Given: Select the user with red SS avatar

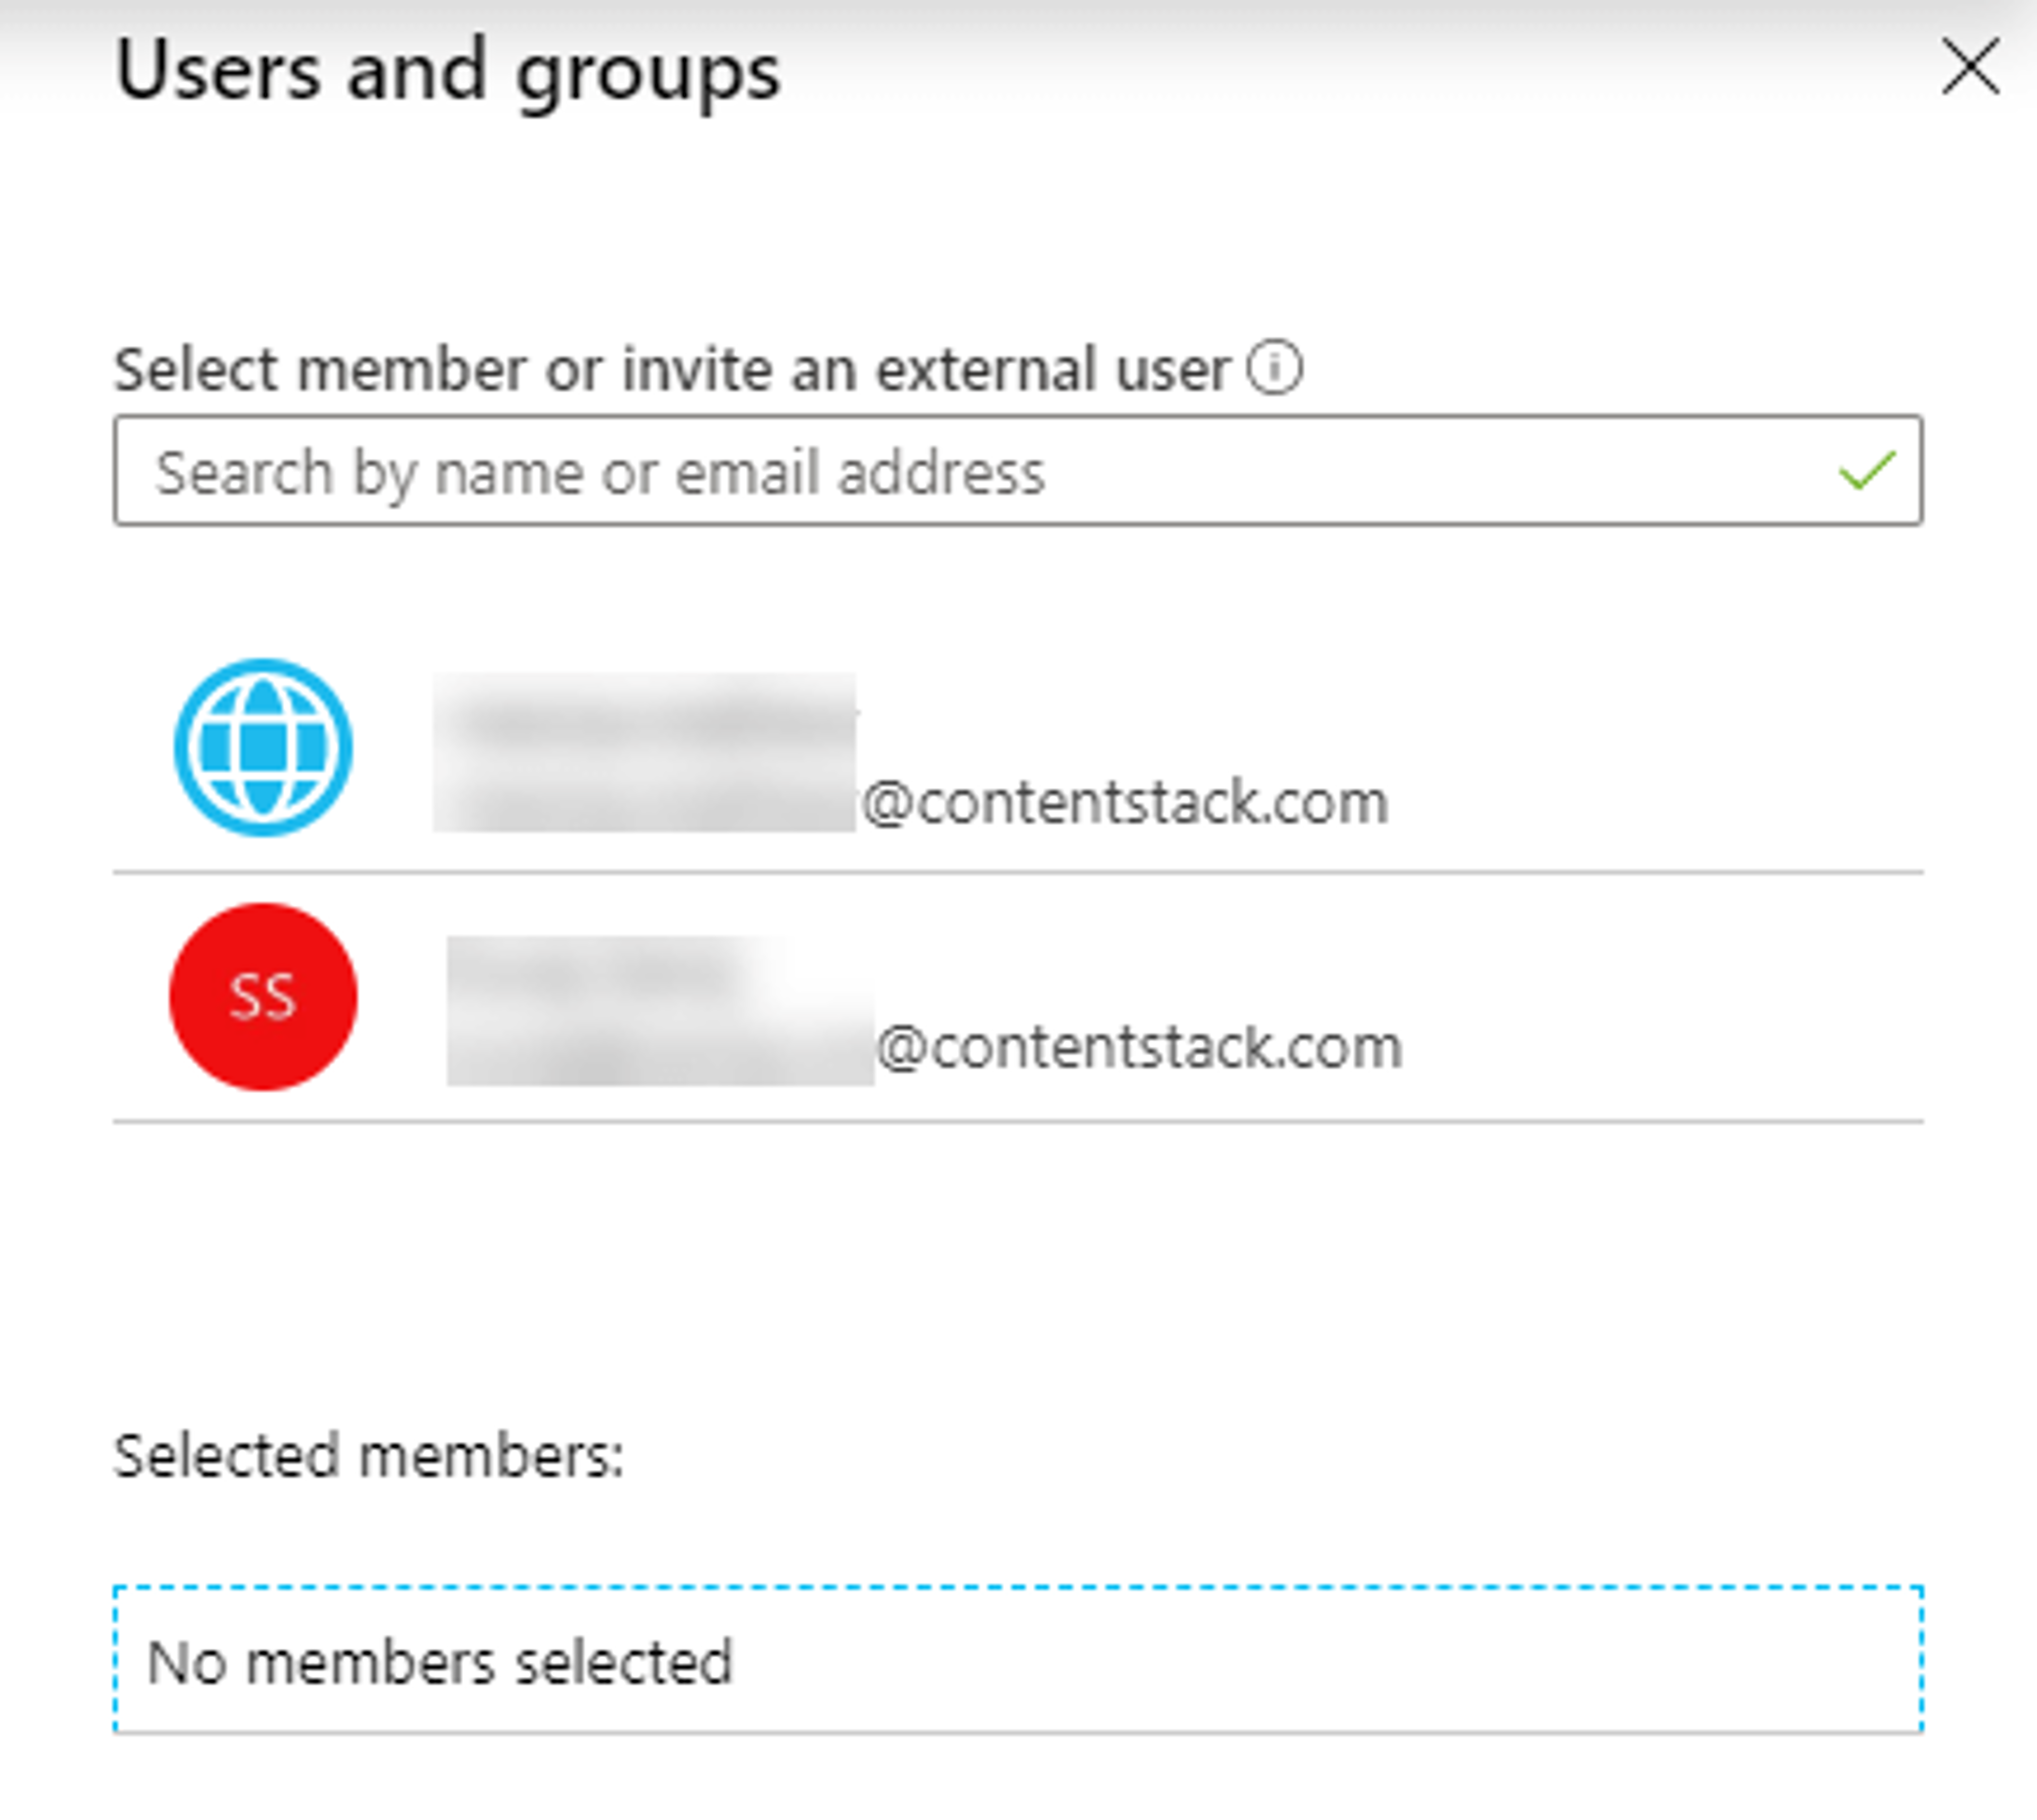Looking at the screenshot, I should pos(1017,997).
